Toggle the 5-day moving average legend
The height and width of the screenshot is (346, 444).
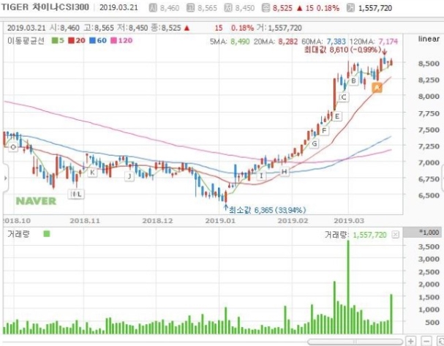(x=58, y=41)
